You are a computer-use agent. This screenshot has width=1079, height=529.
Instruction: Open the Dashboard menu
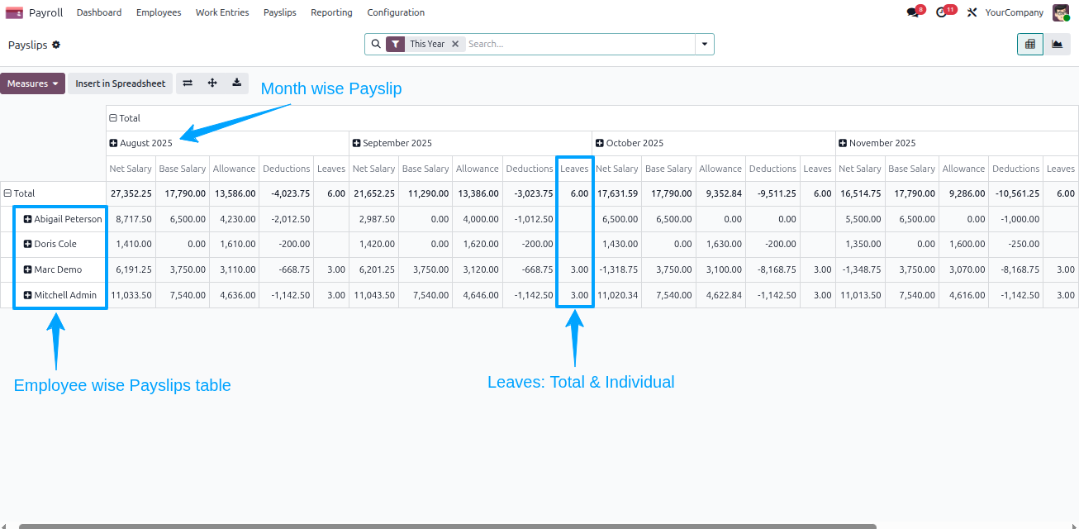click(x=99, y=12)
